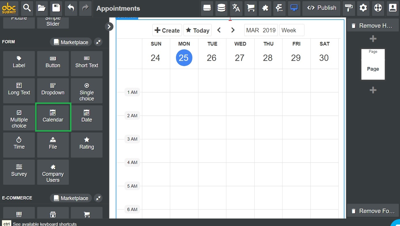Open the MAR 2019 month selector
The image size is (400, 226).
(261, 30)
